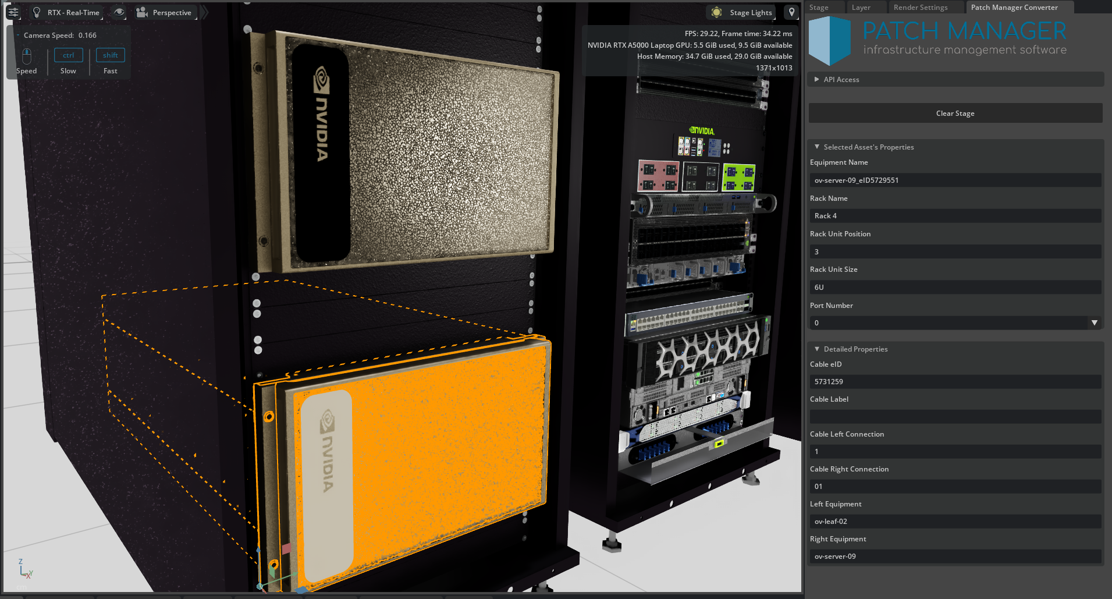This screenshot has width=1112, height=599.
Task: Switch to the Layer tab
Action: pos(861,8)
